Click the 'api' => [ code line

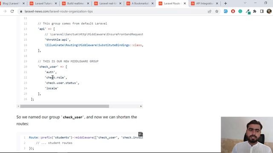point(46,29)
